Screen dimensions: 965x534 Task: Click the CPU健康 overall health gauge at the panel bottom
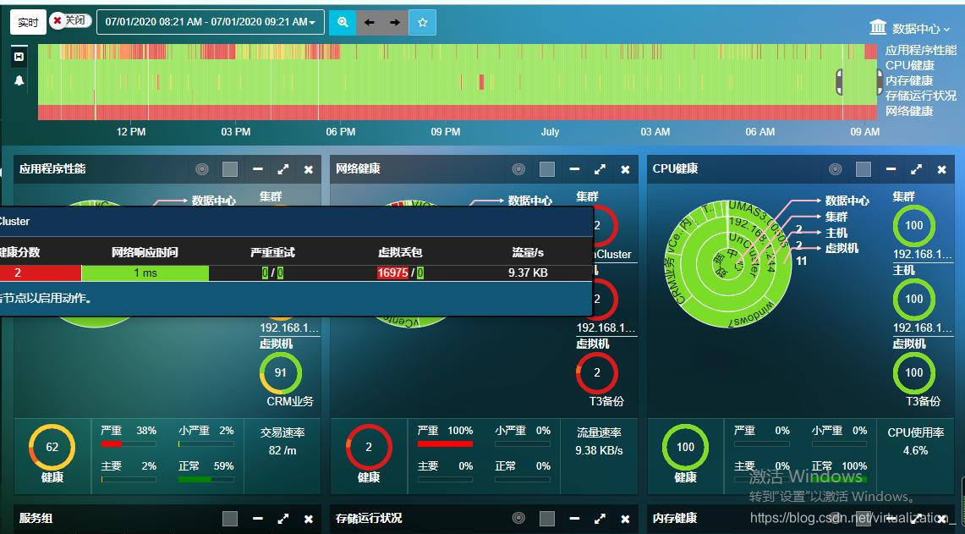click(686, 447)
